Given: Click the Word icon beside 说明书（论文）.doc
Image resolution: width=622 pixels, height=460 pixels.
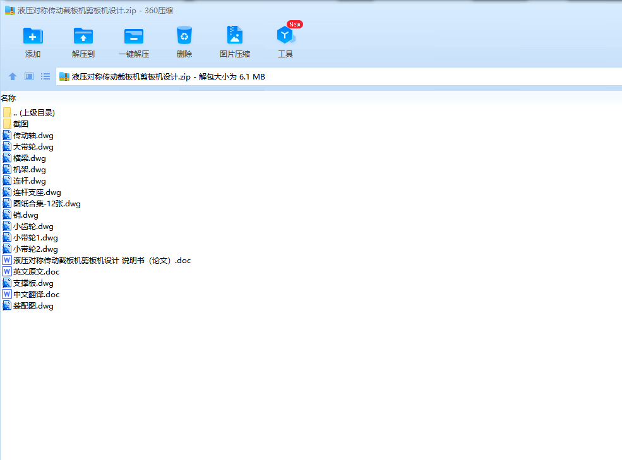Looking at the screenshot, I should pos(7,260).
